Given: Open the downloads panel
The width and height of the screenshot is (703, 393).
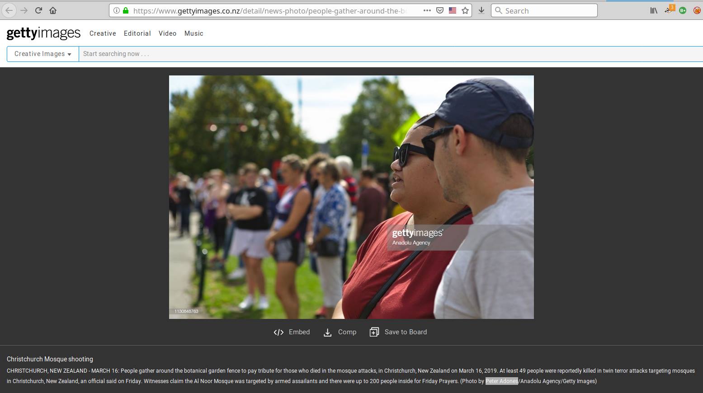Looking at the screenshot, I should tap(481, 10).
